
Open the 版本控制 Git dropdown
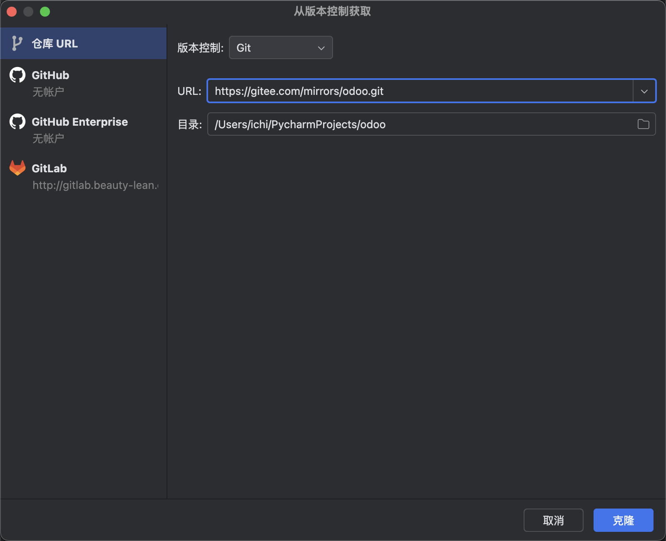pyautogui.click(x=281, y=47)
